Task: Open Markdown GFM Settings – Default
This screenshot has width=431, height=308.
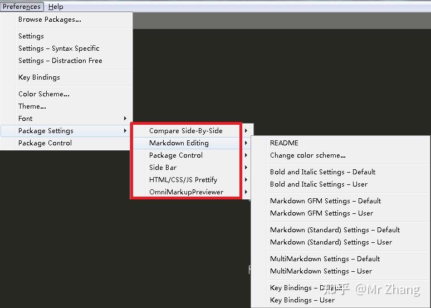Action: point(341,201)
